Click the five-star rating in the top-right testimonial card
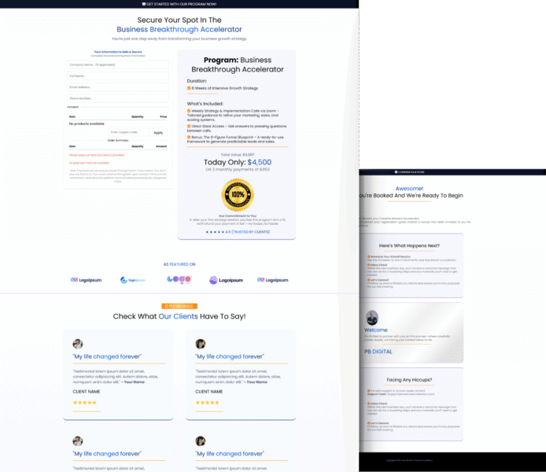 207,403
